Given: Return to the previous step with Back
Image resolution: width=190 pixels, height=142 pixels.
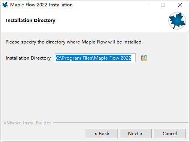Looking at the screenshot, I should click(101, 134).
